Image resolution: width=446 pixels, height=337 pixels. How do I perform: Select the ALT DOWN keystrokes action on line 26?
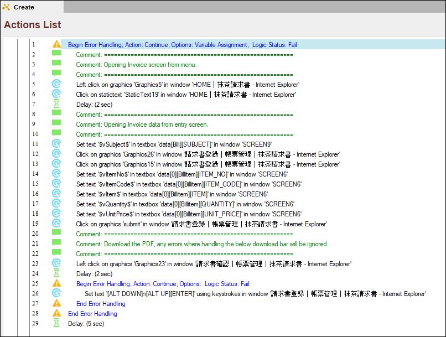coord(255,294)
